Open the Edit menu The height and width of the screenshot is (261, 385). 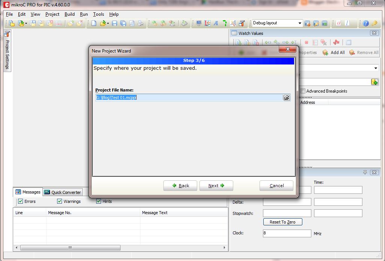pos(22,14)
